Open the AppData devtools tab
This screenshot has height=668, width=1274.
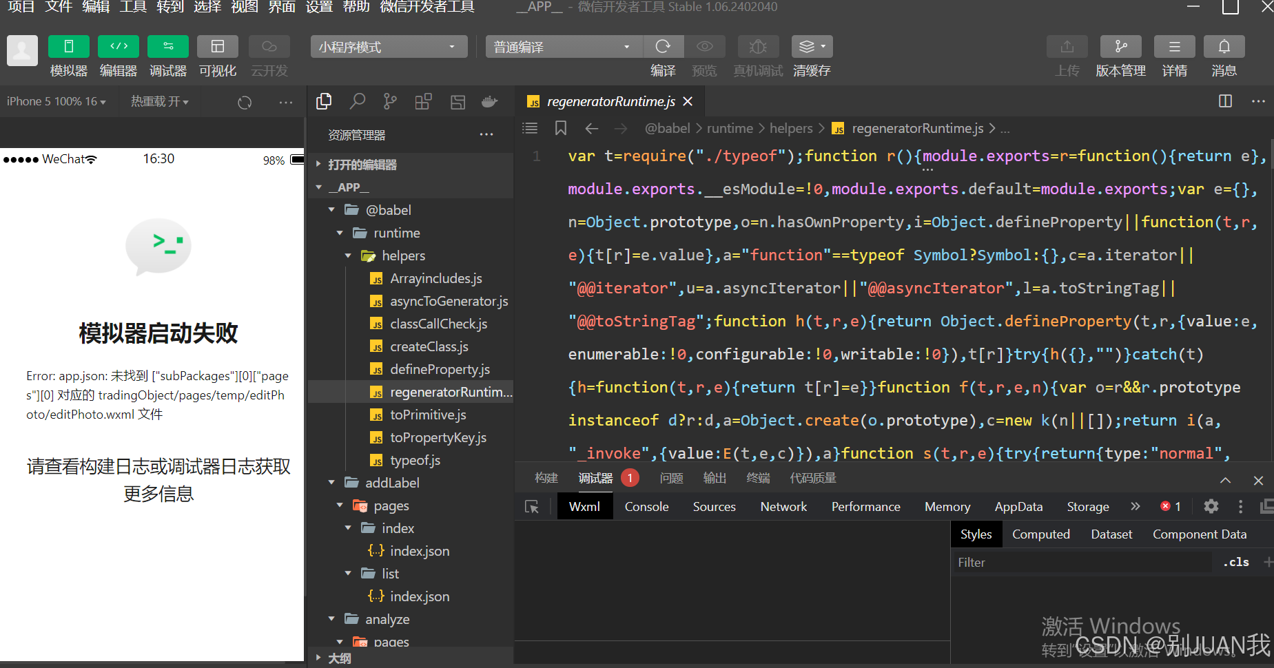click(1018, 507)
